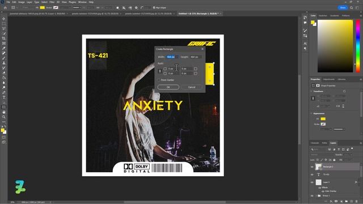Toggle visibility of Layer 3

312,182
